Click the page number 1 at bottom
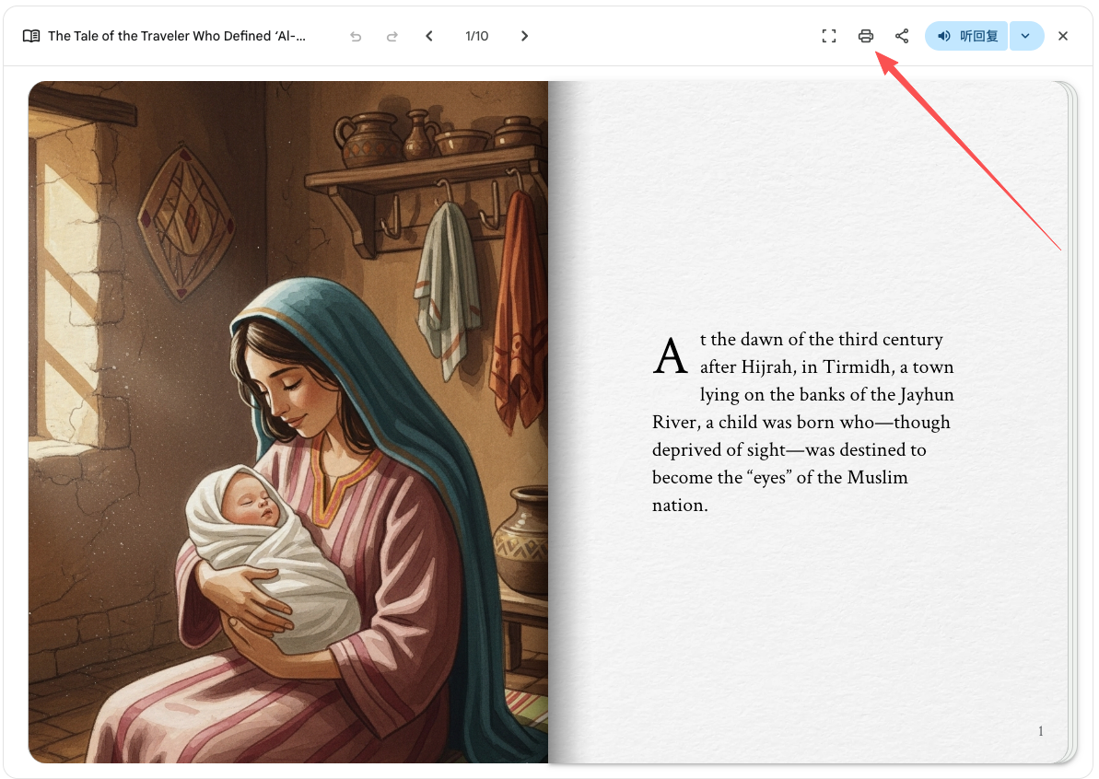Viewport: 1099px width, 779px height. [1041, 731]
